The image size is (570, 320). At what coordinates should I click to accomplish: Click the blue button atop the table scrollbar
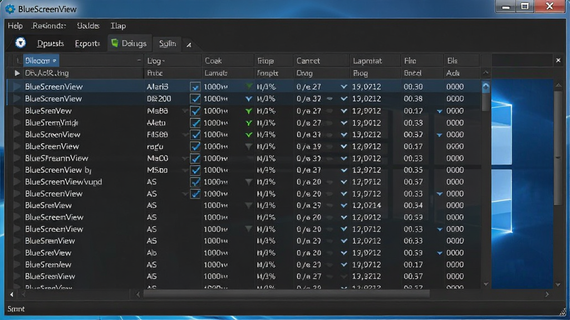pos(485,87)
